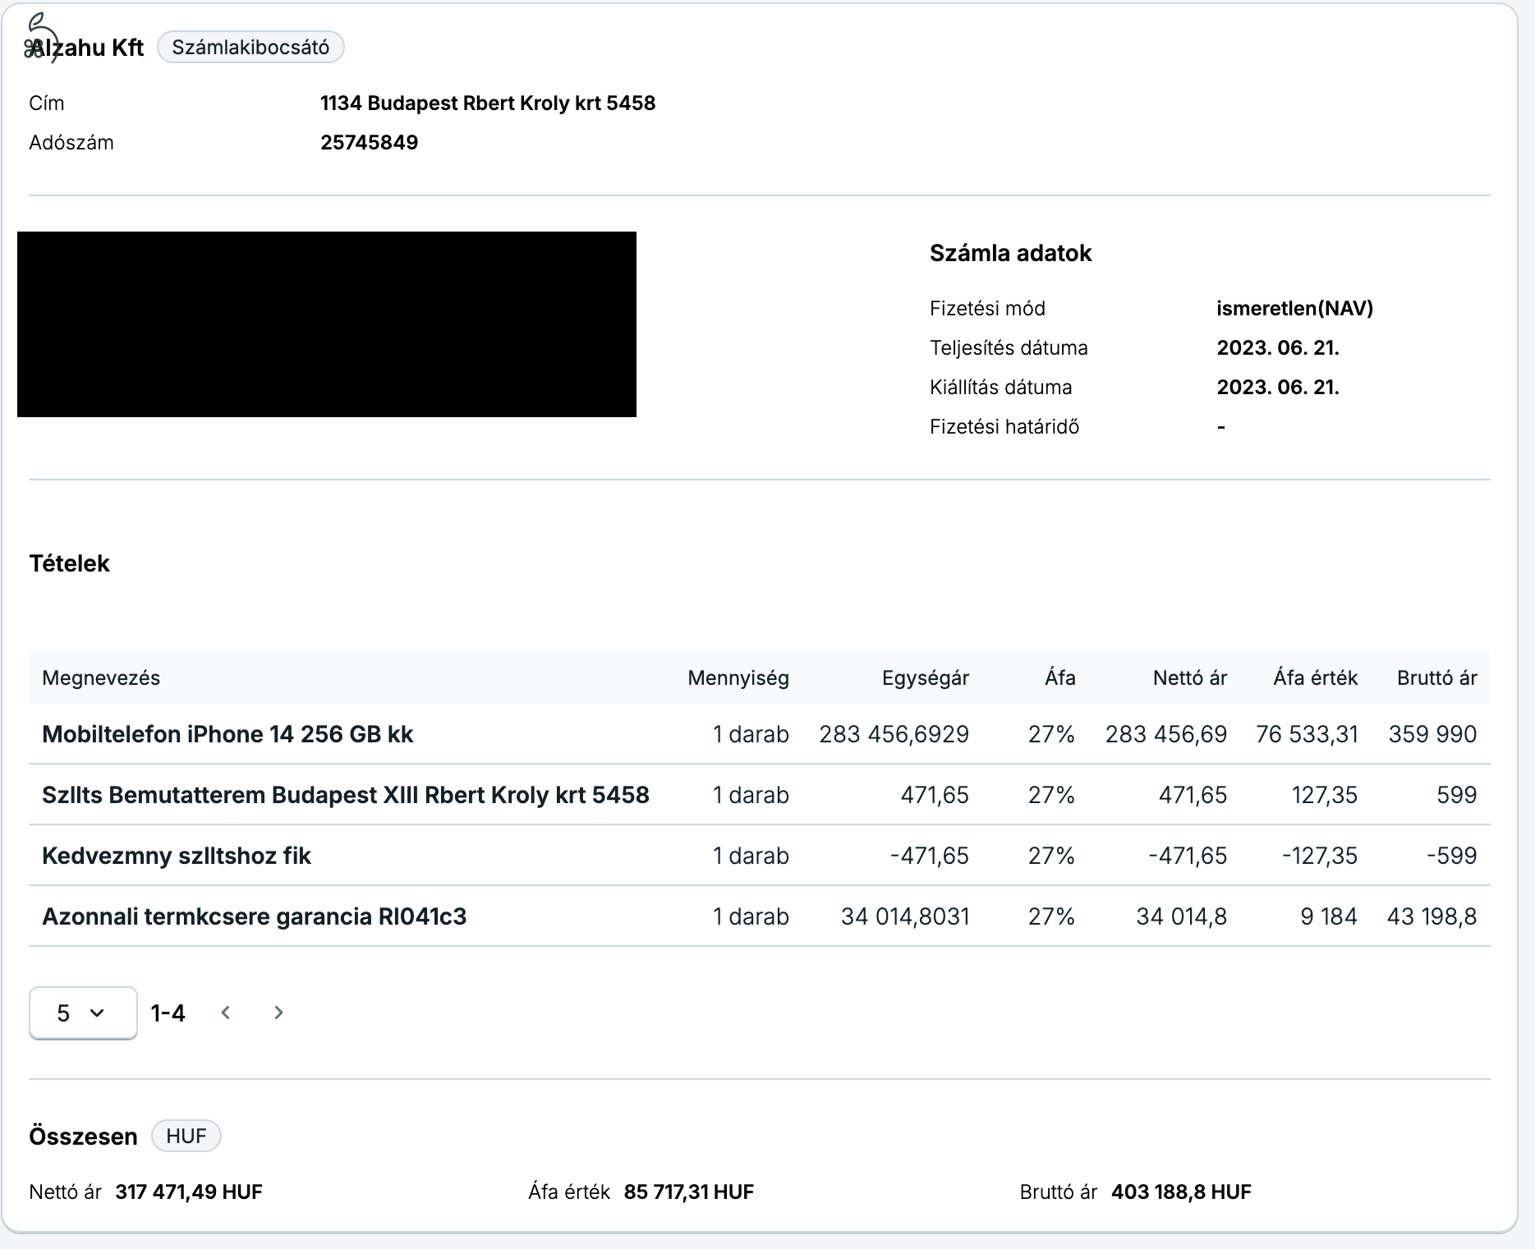
Task: Select the Szllts Bemutatterem Budapest row name
Action: (x=346, y=795)
